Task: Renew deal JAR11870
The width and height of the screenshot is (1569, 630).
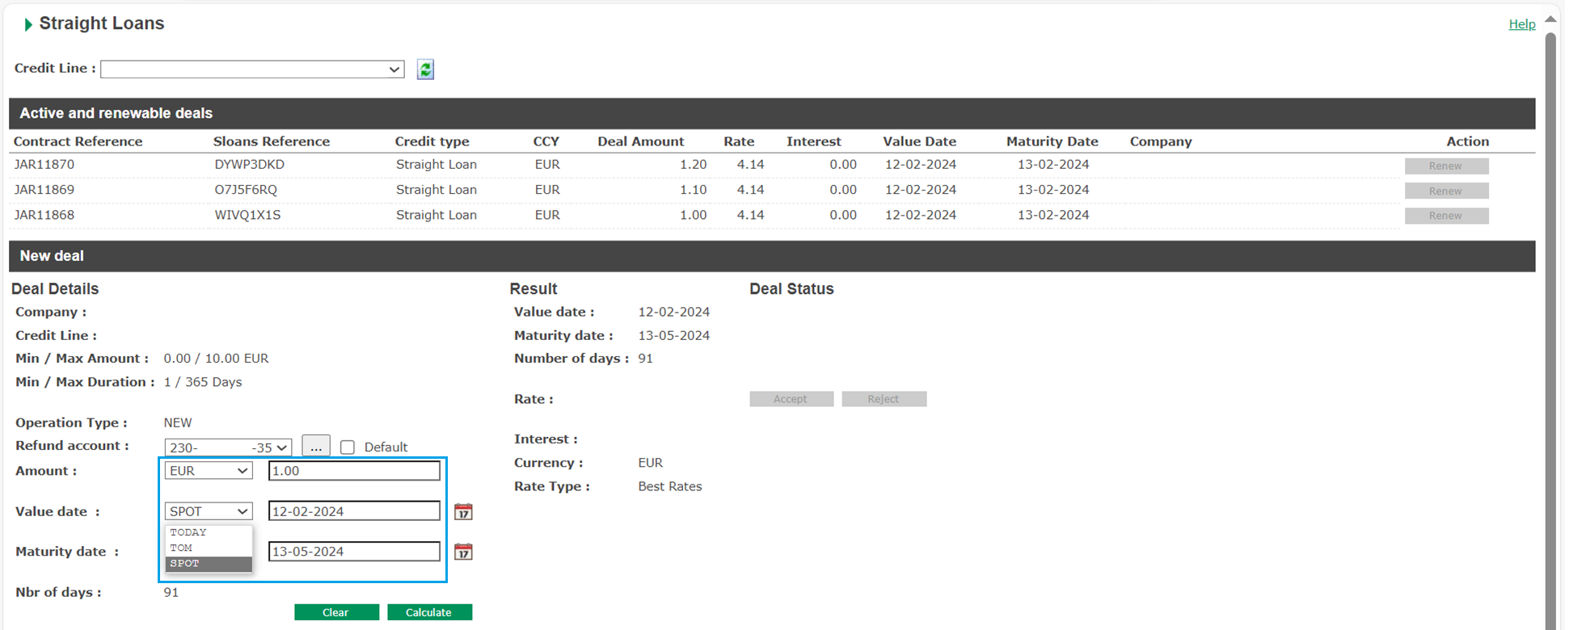Action: pyautogui.click(x=1445, y=166)
